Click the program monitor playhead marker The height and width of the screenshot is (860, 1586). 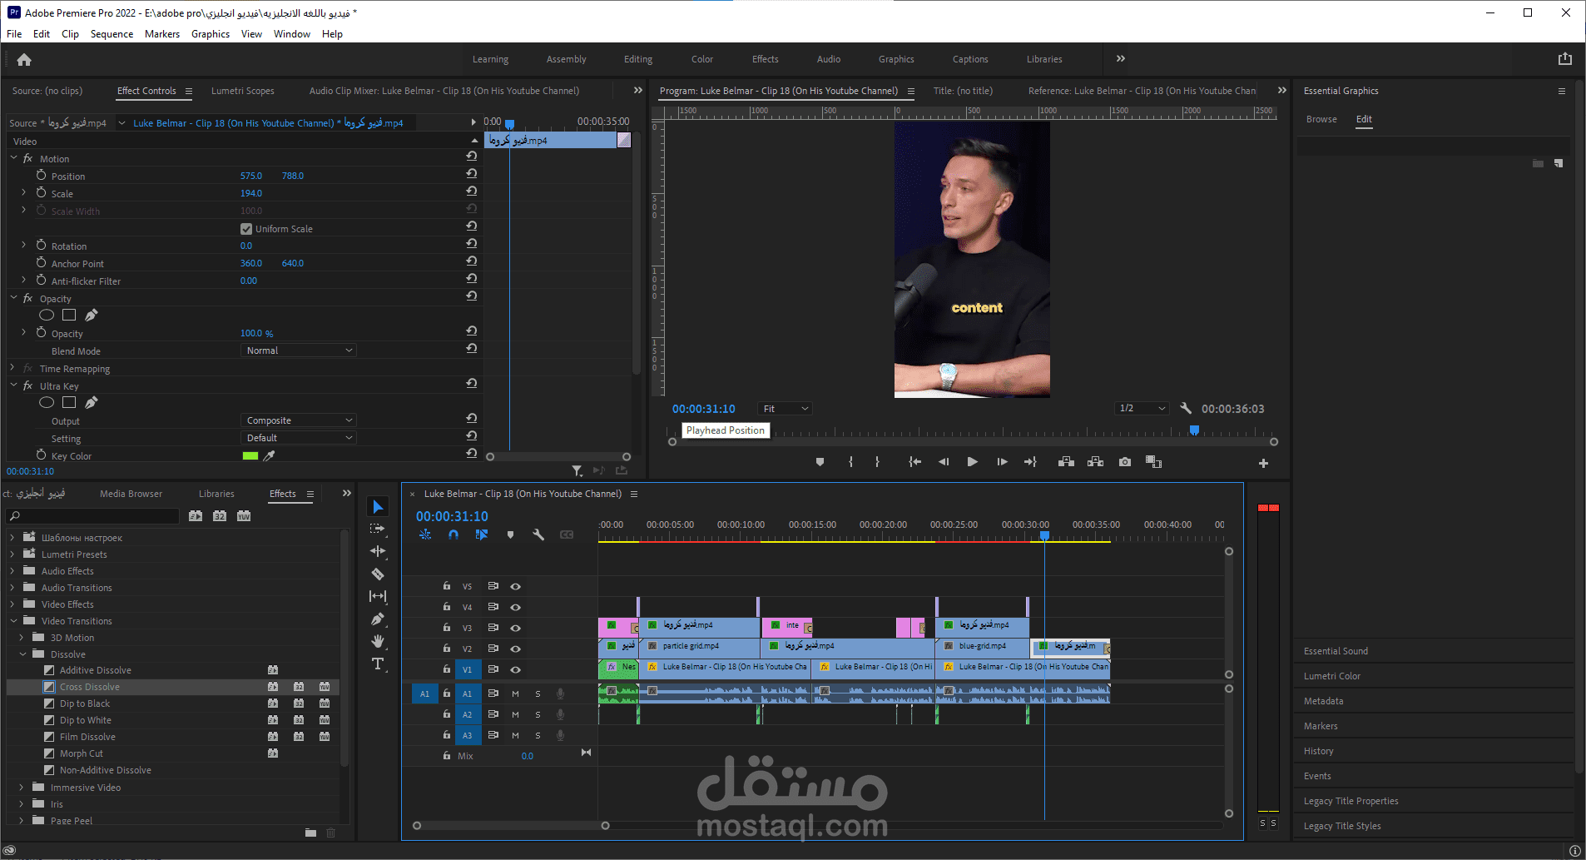click(x=1194, y=430)
